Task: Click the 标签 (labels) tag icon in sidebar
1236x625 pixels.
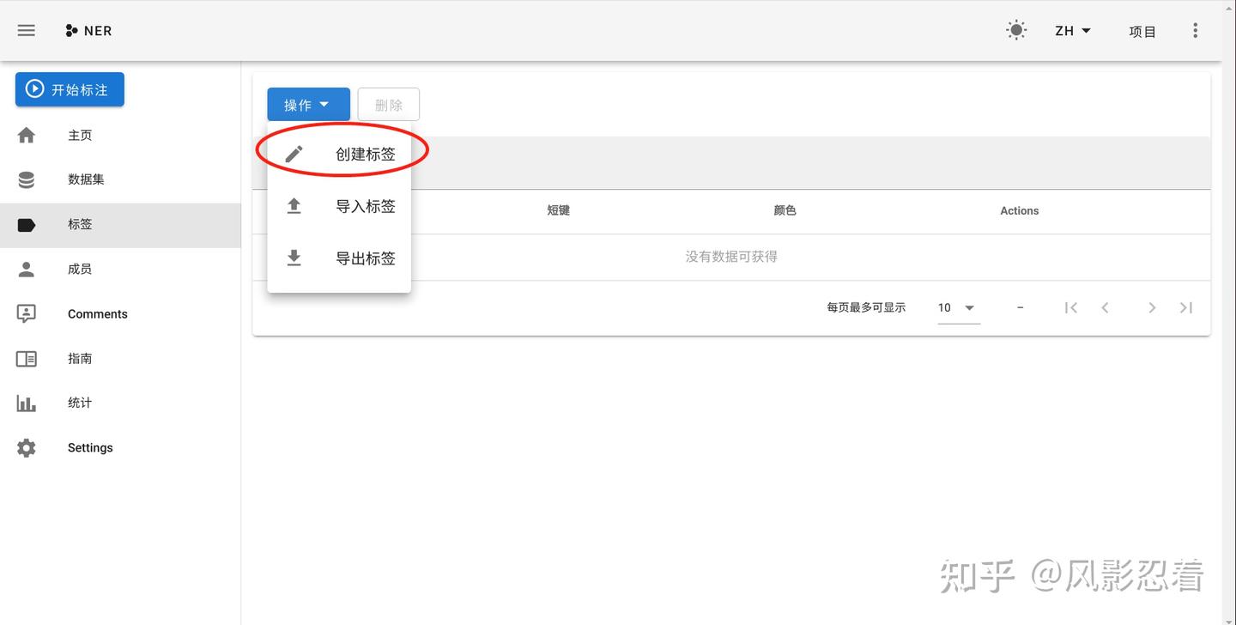Action: click(26, 224)
